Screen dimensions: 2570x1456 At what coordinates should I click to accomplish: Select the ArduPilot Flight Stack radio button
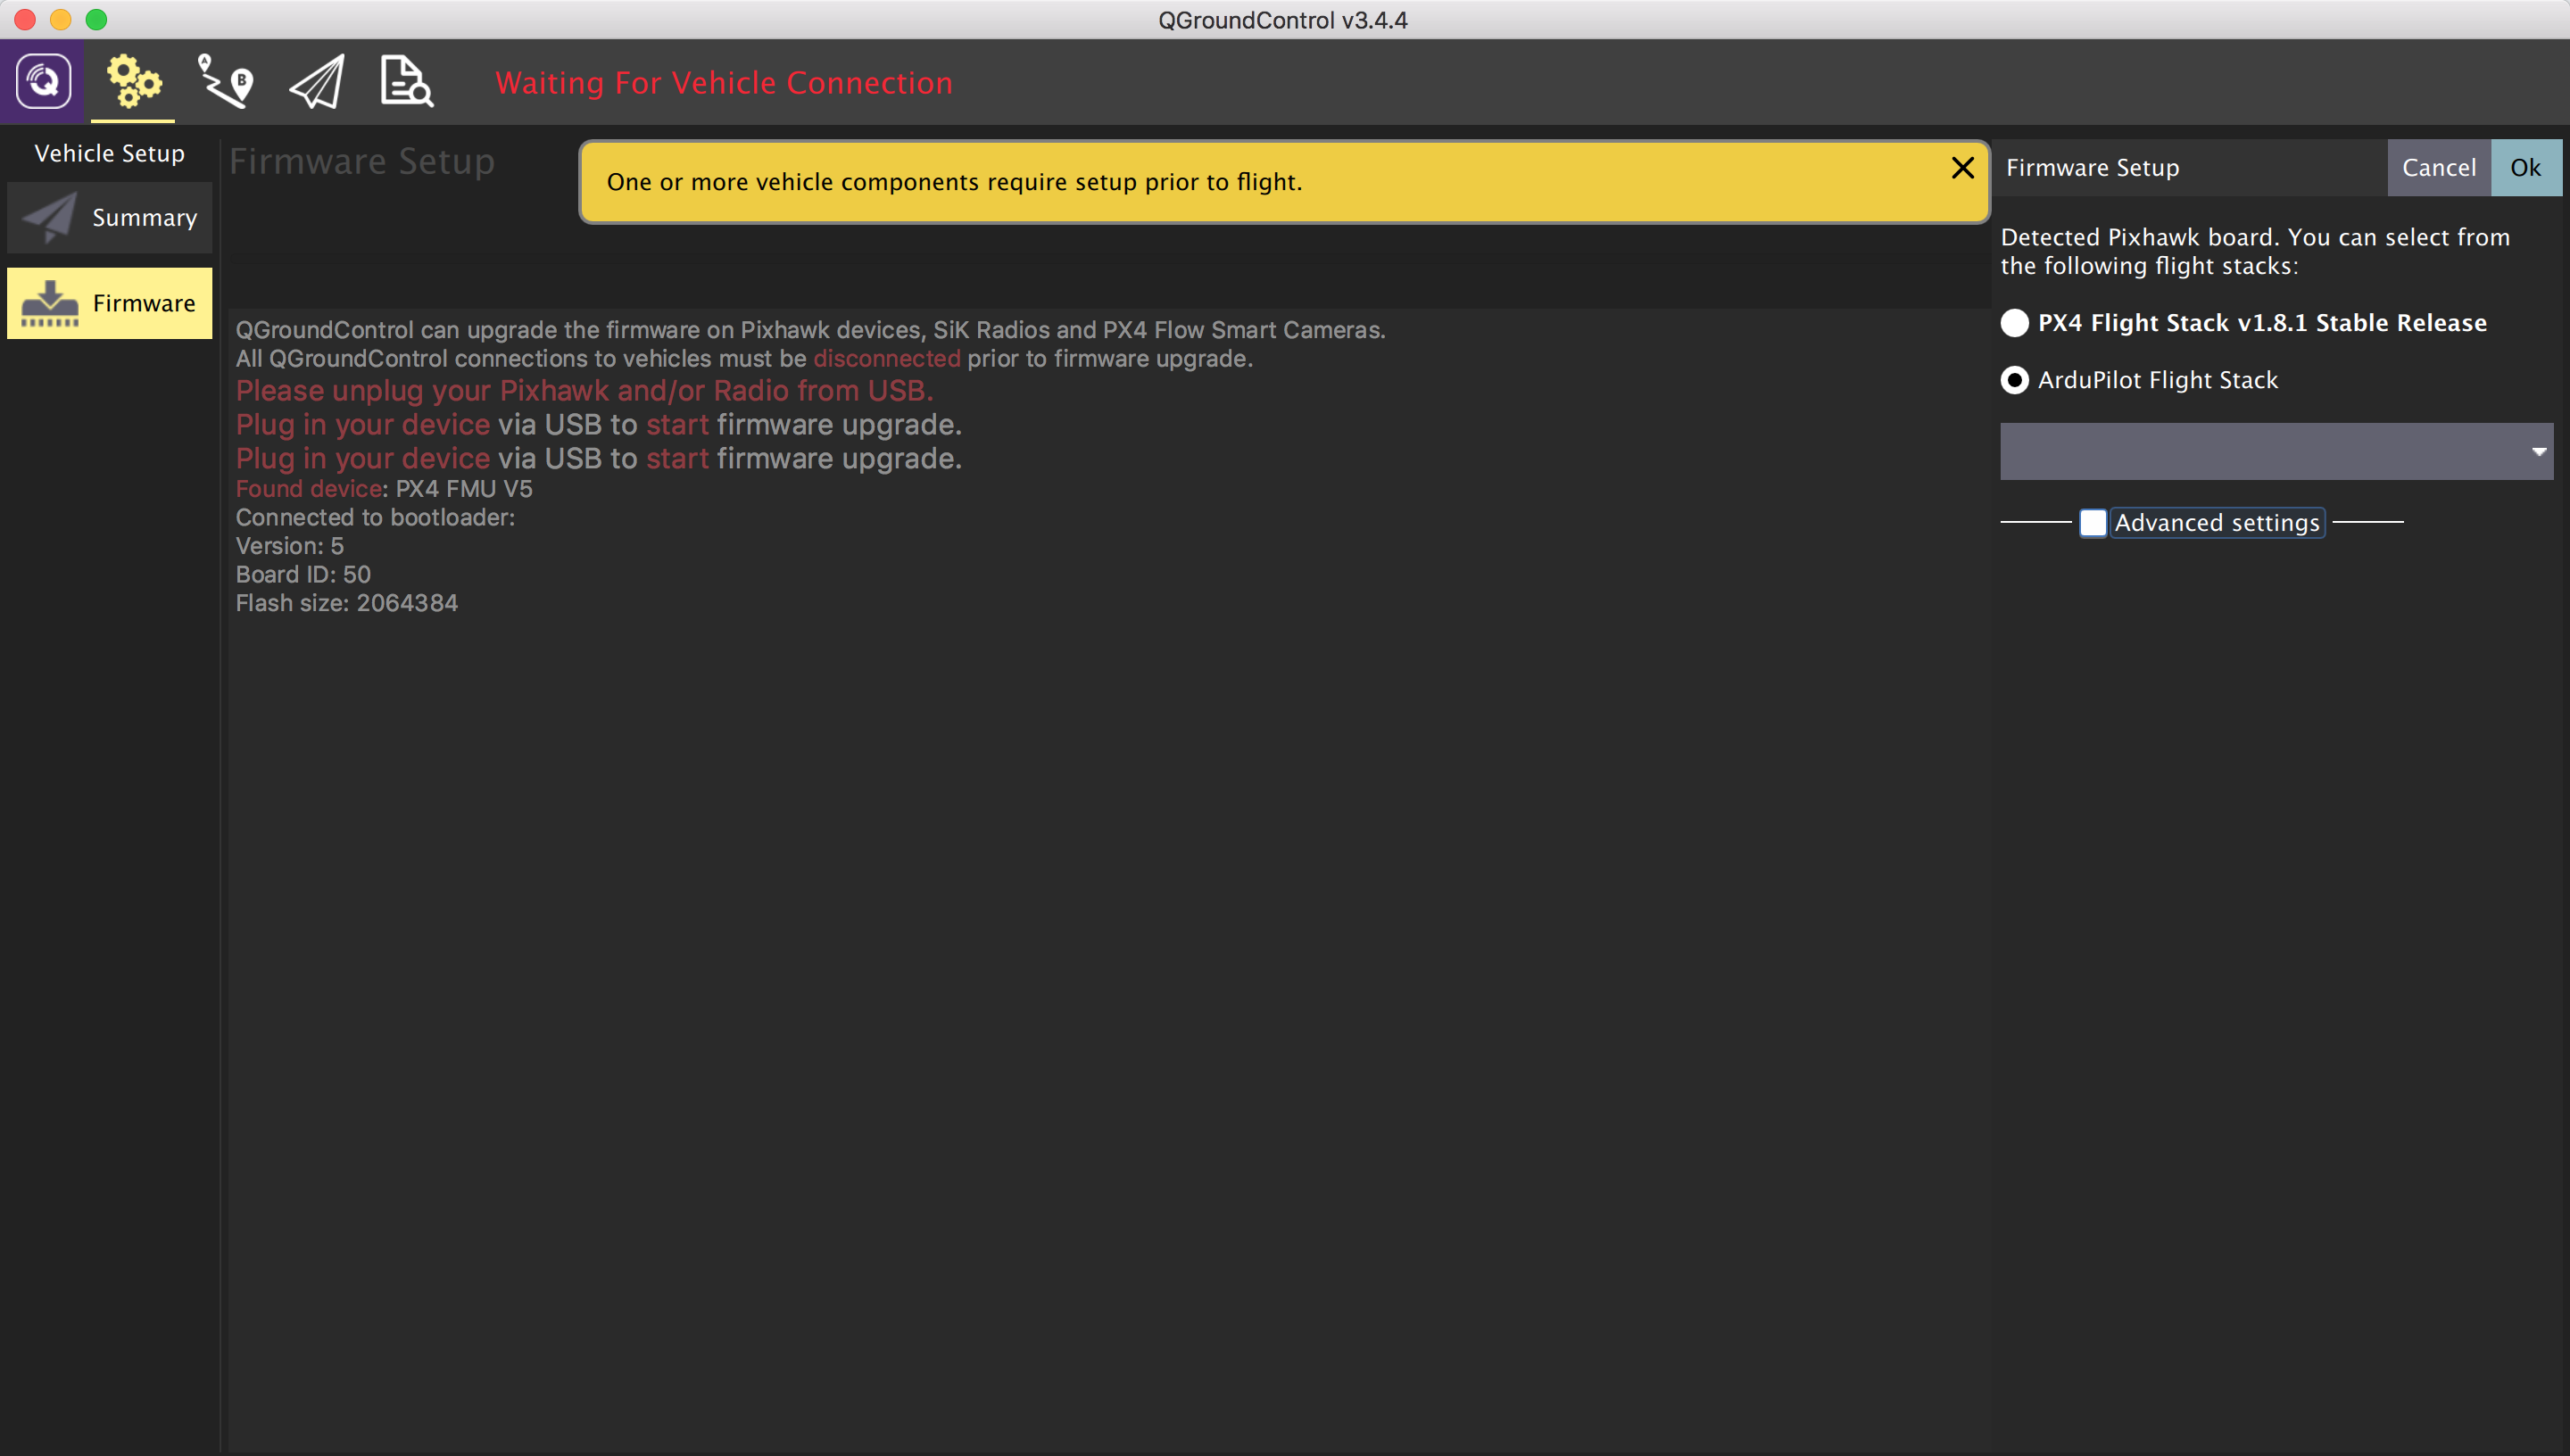[2014, 380]
